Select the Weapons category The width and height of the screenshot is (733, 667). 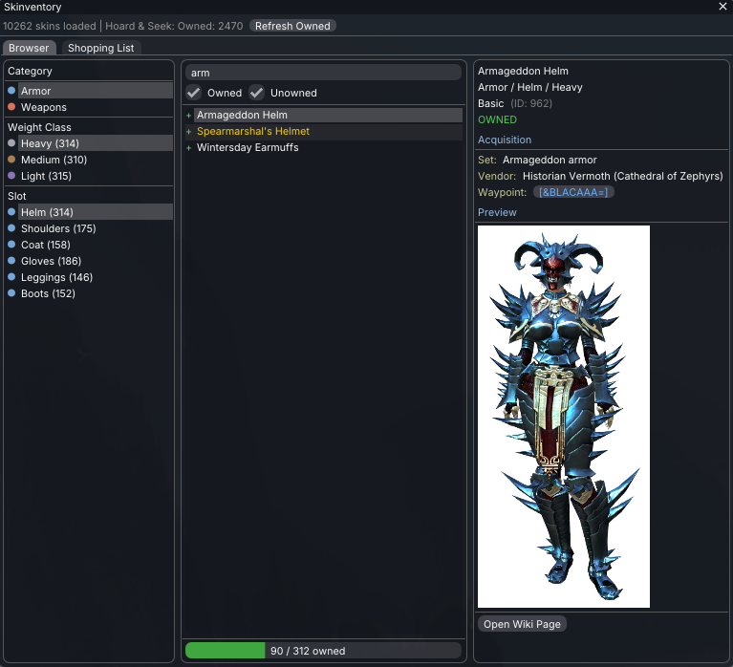(96, 107)
